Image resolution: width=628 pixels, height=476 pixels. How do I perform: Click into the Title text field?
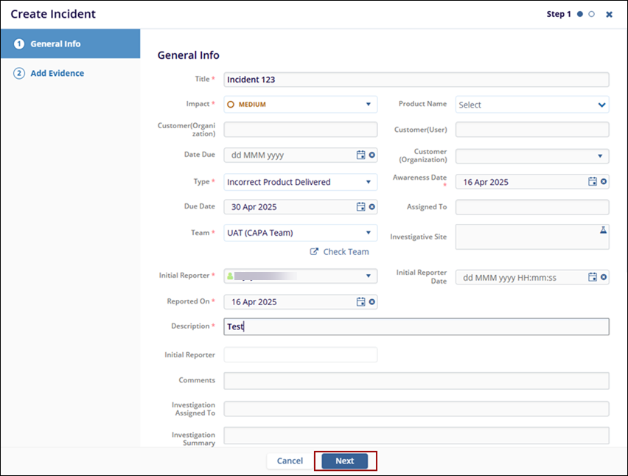(416, 80)
